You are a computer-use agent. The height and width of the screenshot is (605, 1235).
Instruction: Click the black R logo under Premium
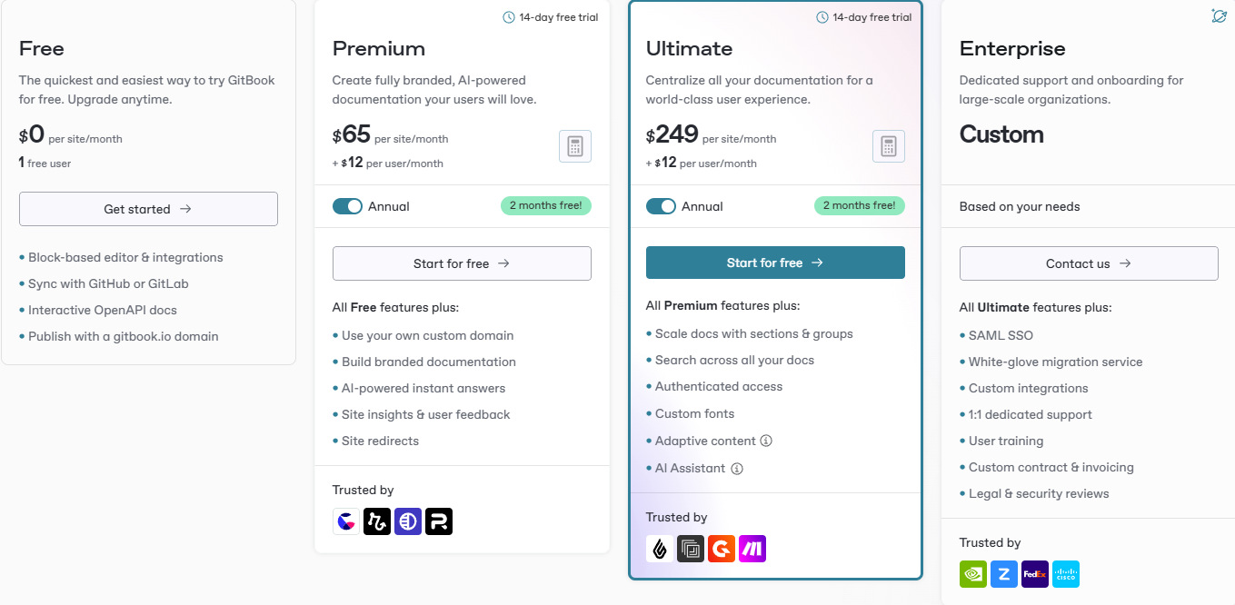click(x=439, y=521)
